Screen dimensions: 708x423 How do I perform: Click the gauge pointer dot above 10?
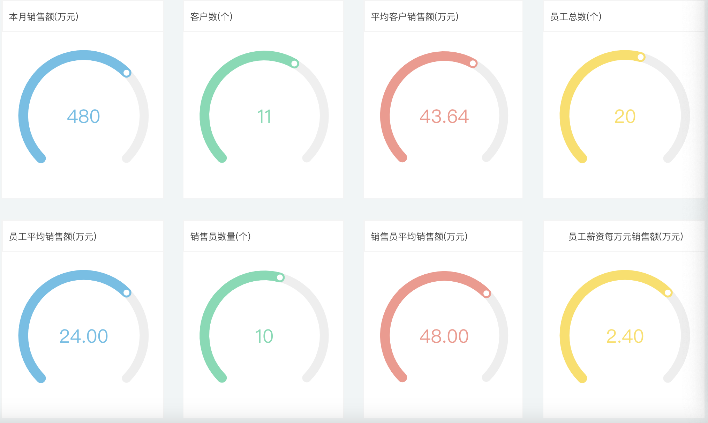coord(280,277)
